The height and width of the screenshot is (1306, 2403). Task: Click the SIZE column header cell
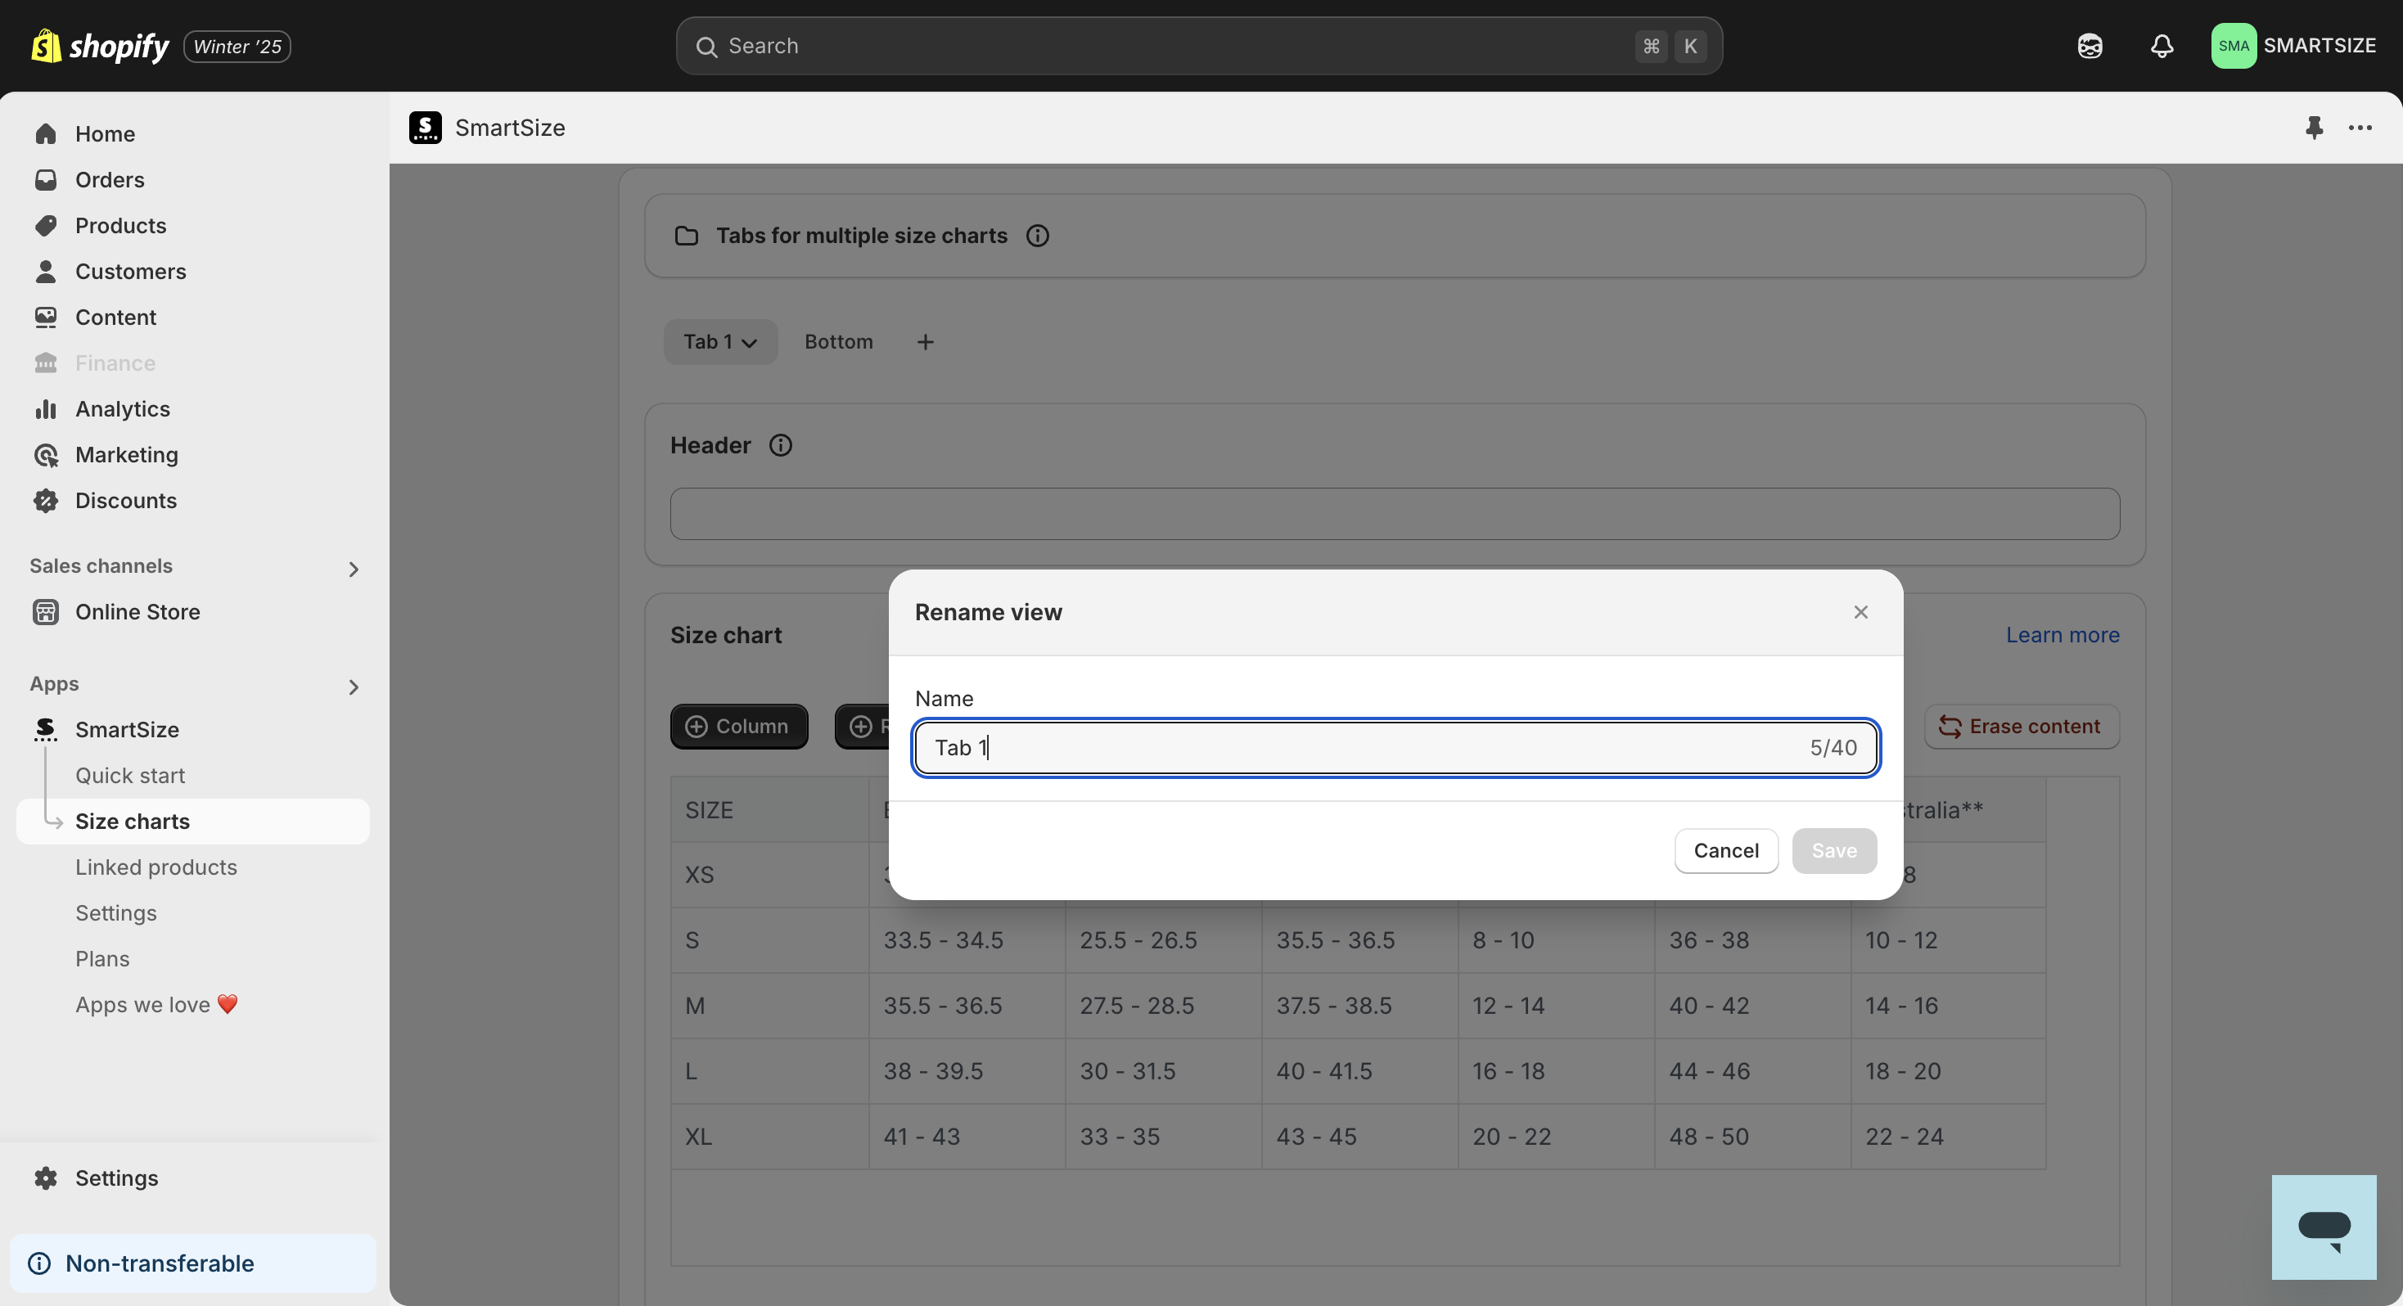tap(769, 810)
